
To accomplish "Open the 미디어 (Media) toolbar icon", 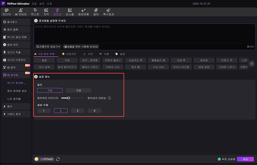I will [x=6, y=12].
